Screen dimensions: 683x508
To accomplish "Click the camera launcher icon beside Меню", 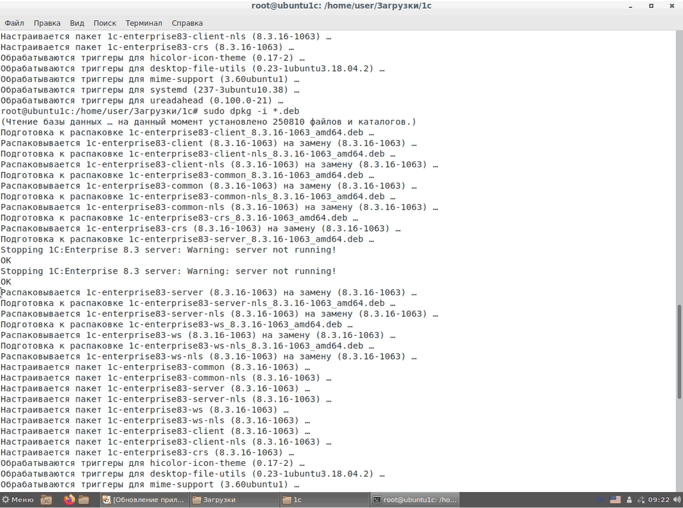I will [46, 500].
